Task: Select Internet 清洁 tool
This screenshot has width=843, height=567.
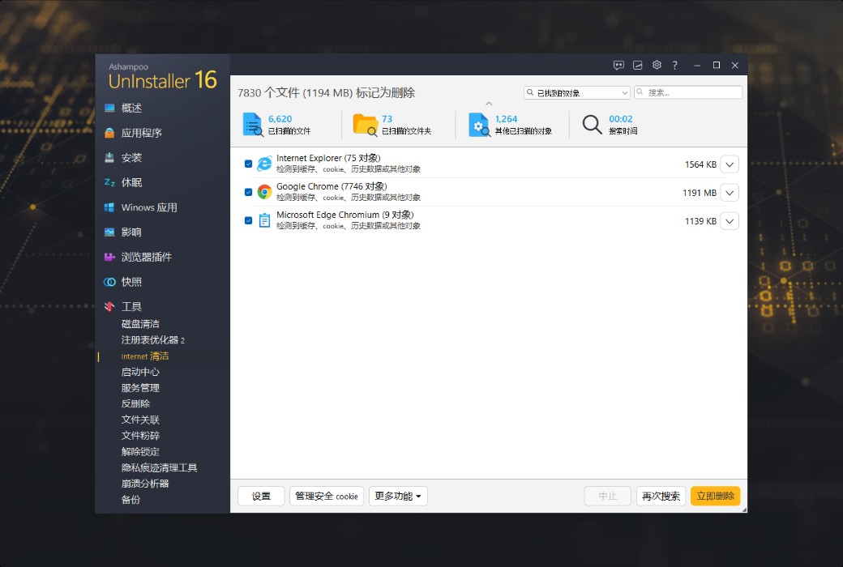Action: point(145,356)
